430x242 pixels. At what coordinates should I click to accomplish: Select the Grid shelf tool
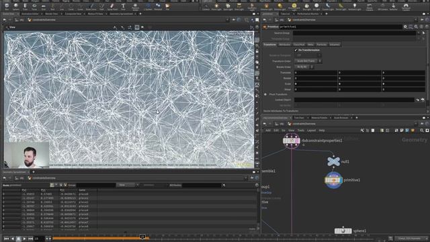point(43,6)
